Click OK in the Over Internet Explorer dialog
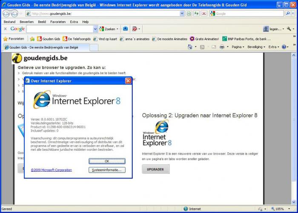The height and width of the screenshot is (213, 298). (x=107, y=161)
